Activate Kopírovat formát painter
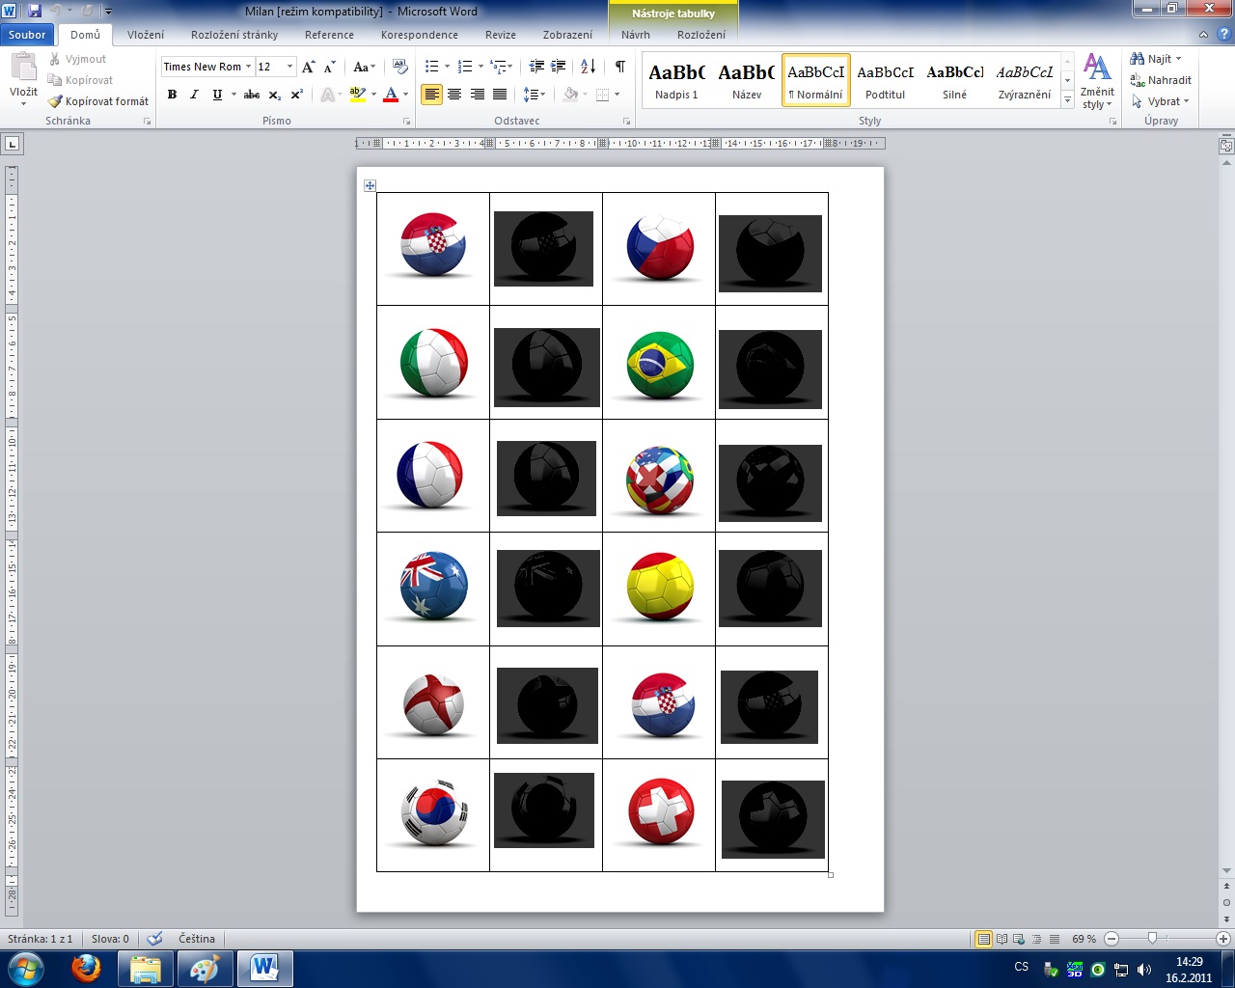 (98, 101)
